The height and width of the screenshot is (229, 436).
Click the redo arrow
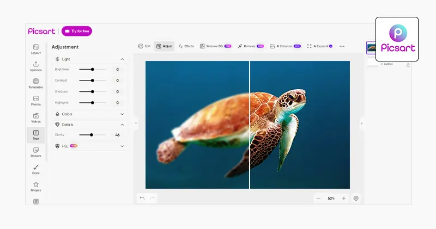point(152,198)
